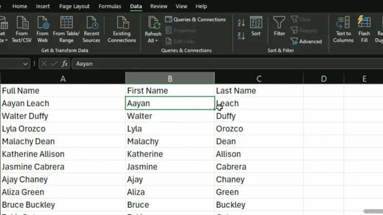Open Existing Connections dialog

coord(122,30)
